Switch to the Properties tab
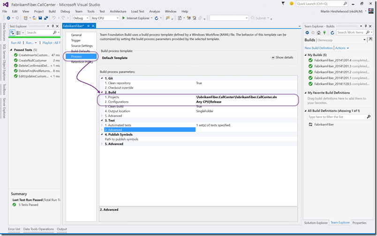This screenshot has height=236, width=377. tap(359, 223)
